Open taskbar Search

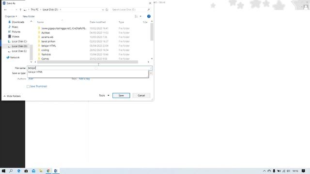[x=11, y=171]
